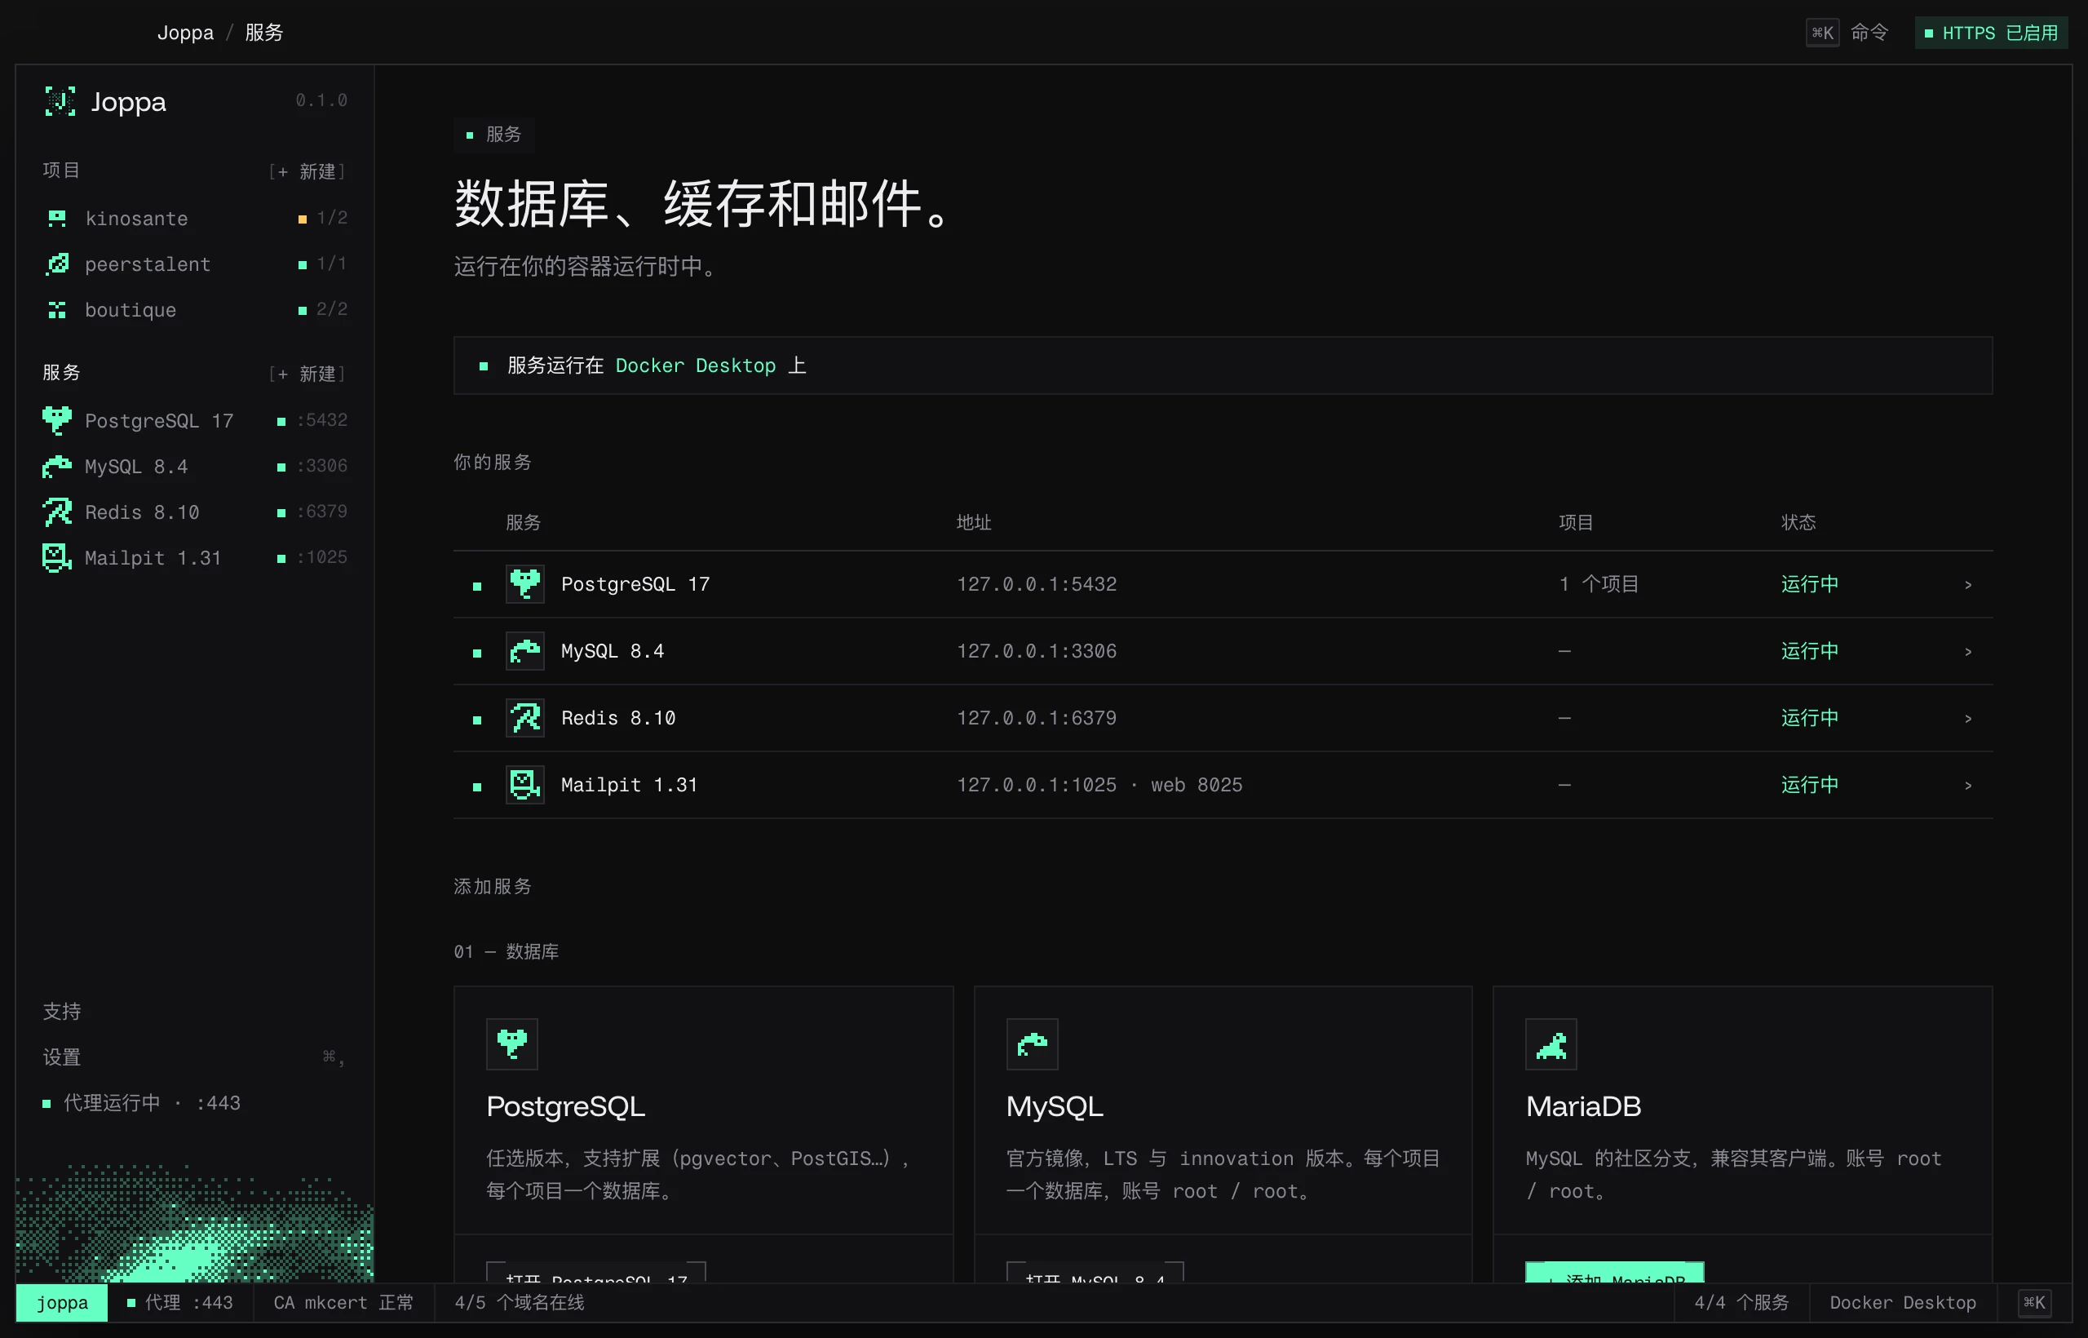Click address 127.0.0.1:5432 in table
Viewport: 2088px width, 1338px height.
[x=1037, y=584]
